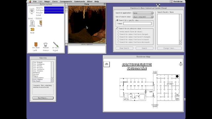Click the Description text box
This screenshot has height=119, width=212.
coord(87,49)
